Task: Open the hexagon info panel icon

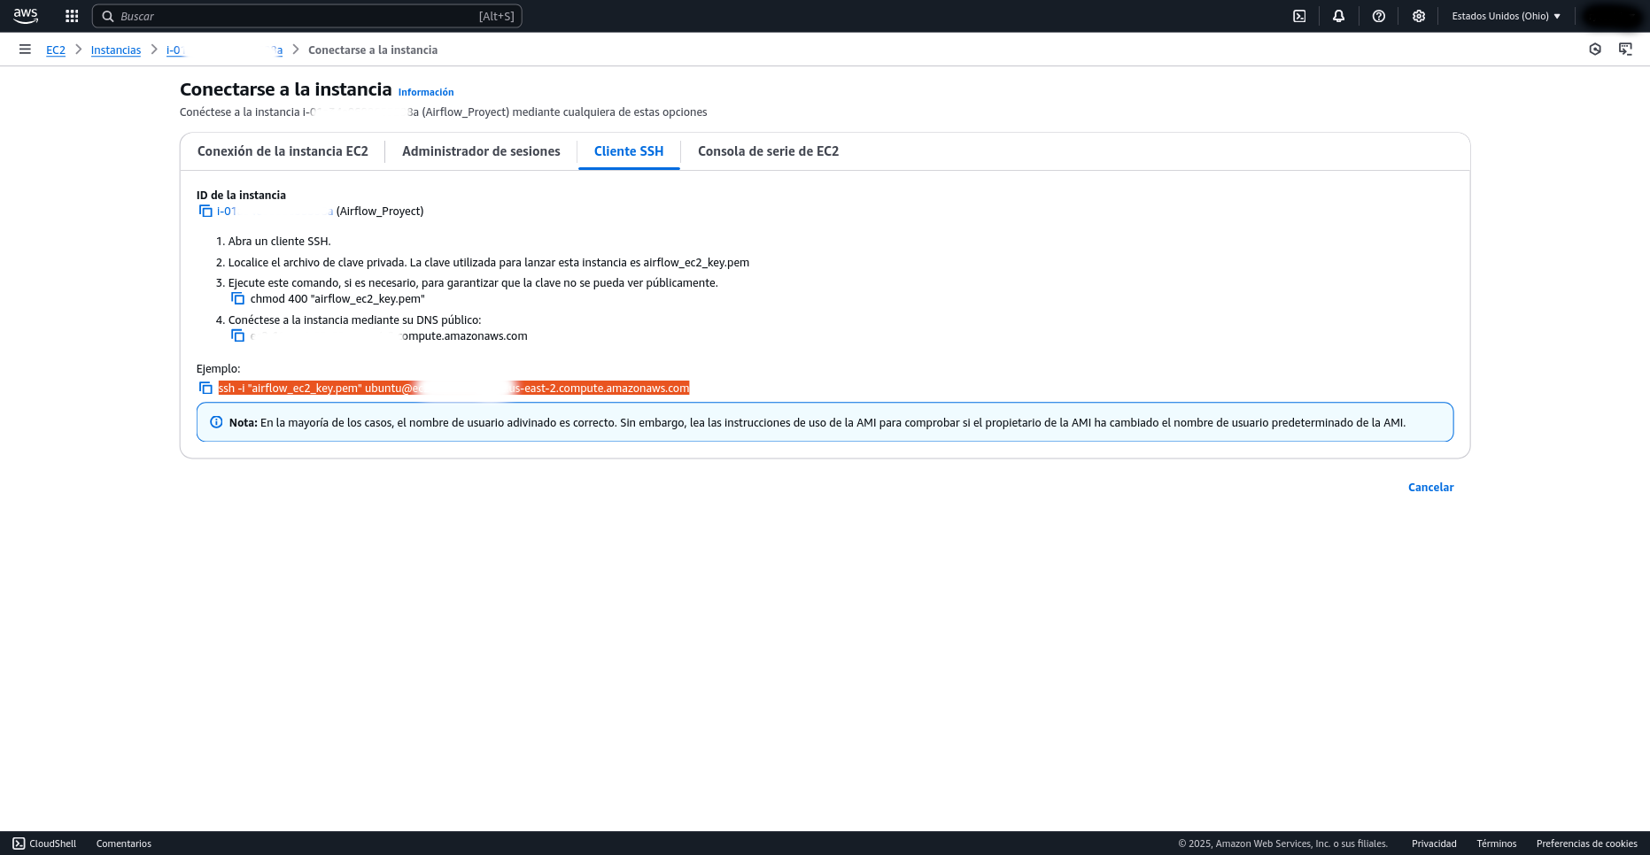Action: pyautogui.click(x=1595, y=50)
